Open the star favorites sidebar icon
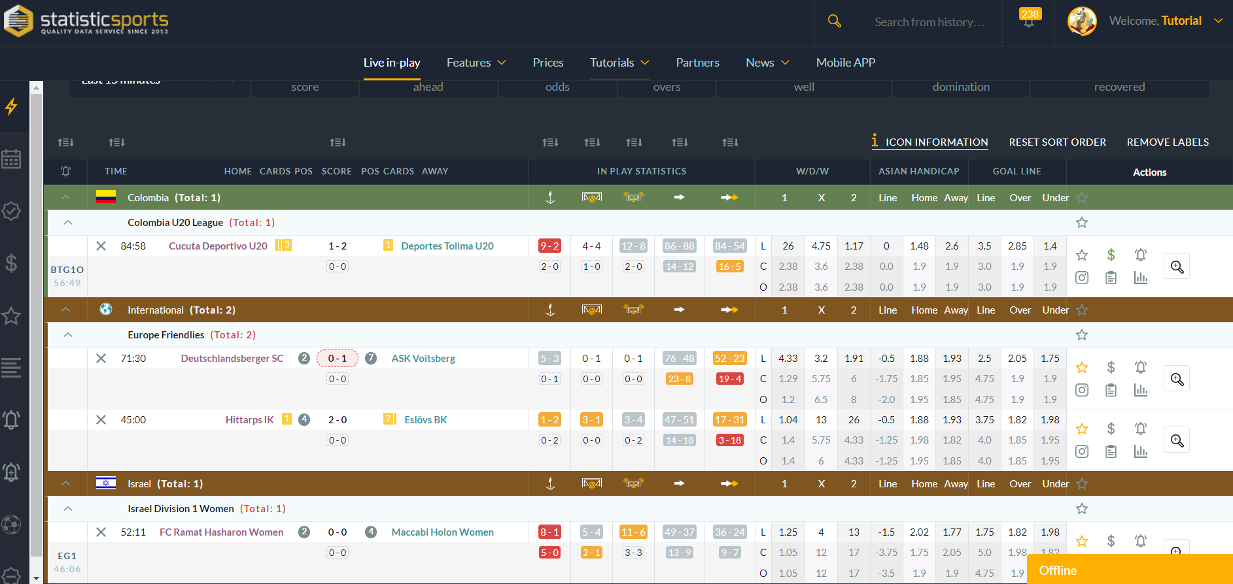 (x=11, y=316)
